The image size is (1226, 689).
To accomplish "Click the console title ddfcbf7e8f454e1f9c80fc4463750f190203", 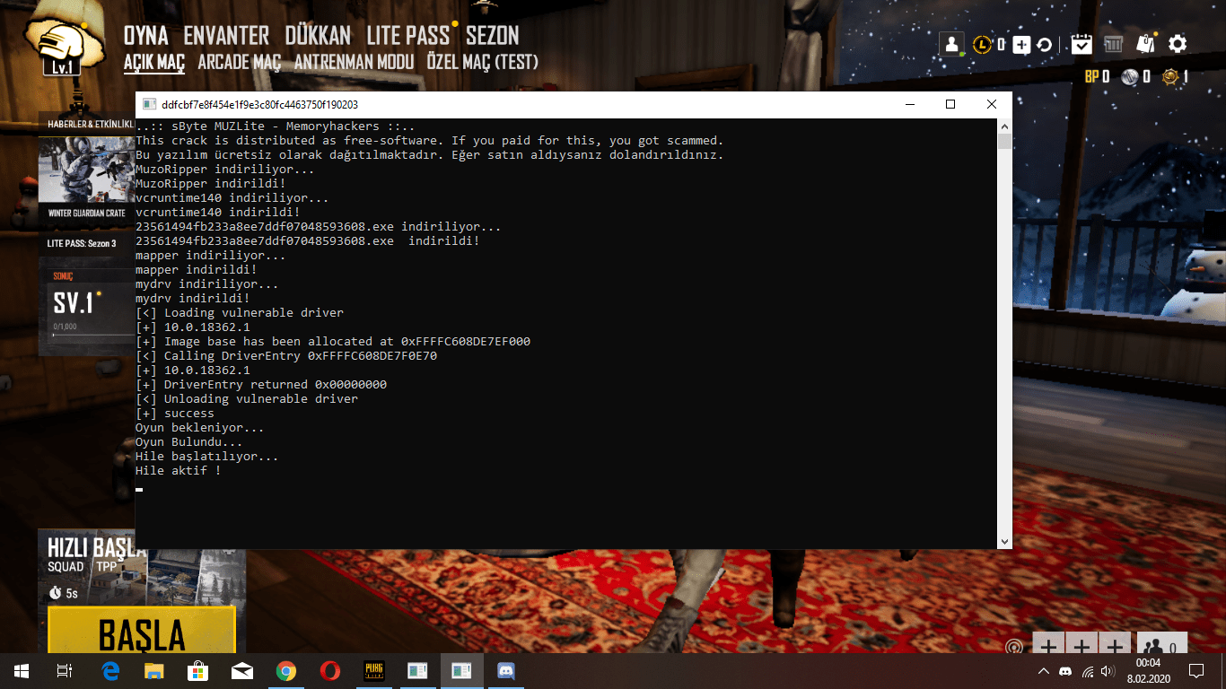I will (x=260, y=105).
